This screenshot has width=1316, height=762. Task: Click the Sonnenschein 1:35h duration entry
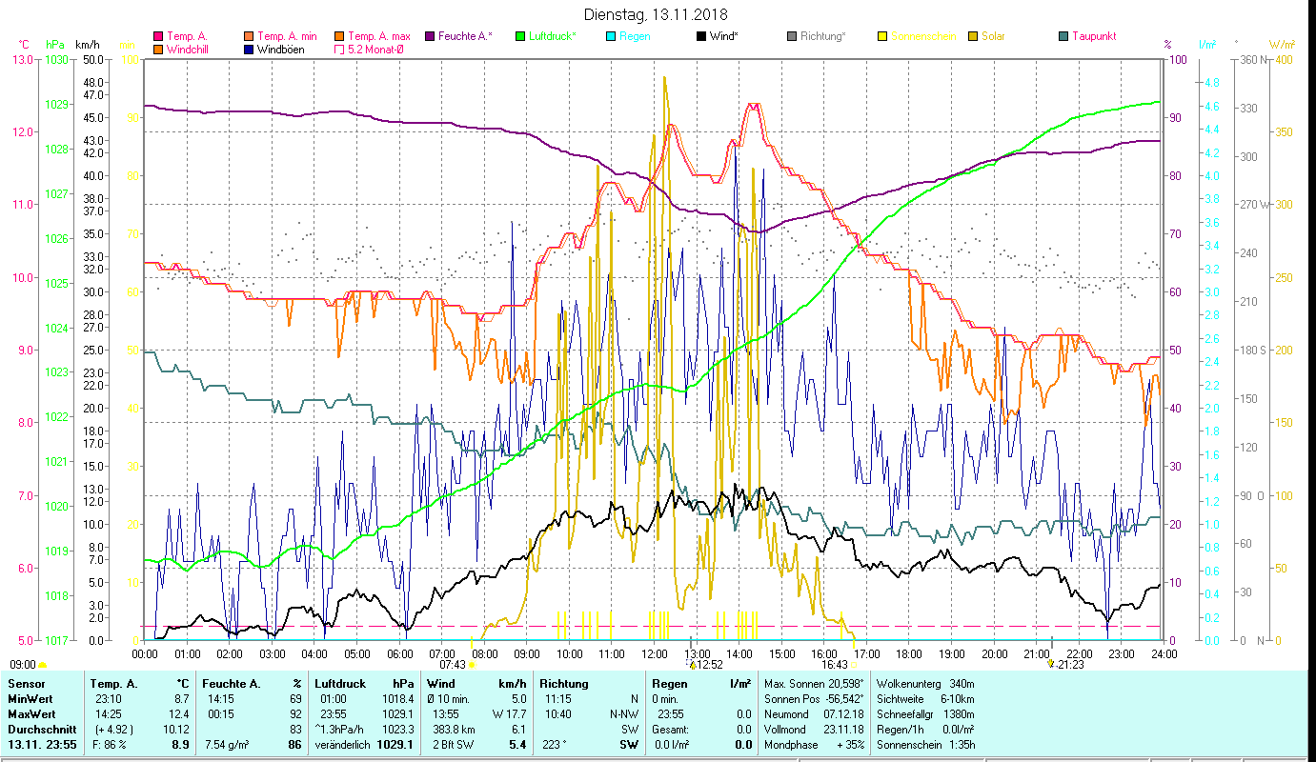click(x=924, y=745)
